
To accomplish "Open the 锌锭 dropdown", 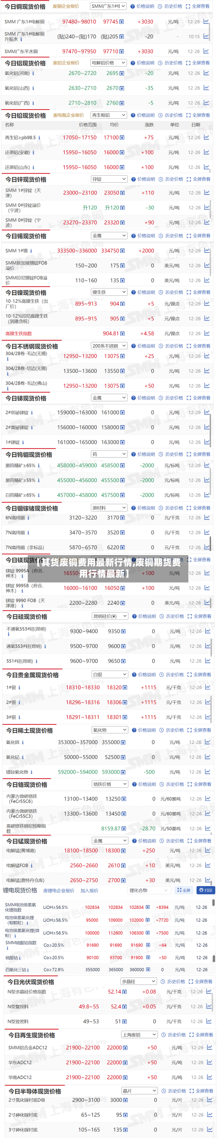I will [109, 179].
